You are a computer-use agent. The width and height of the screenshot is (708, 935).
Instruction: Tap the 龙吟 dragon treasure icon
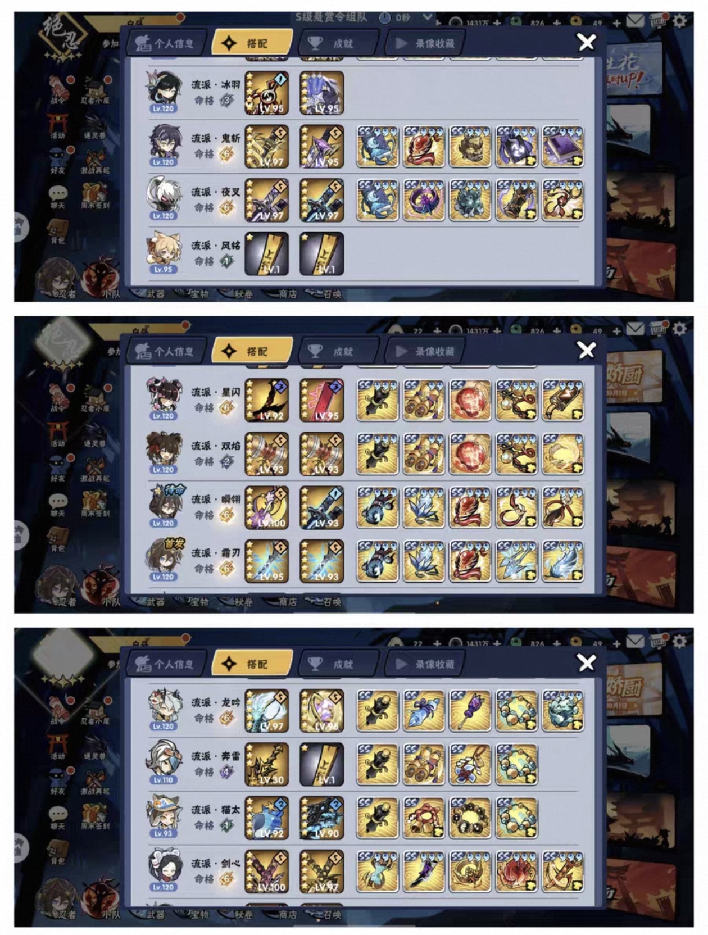point(563,711)
